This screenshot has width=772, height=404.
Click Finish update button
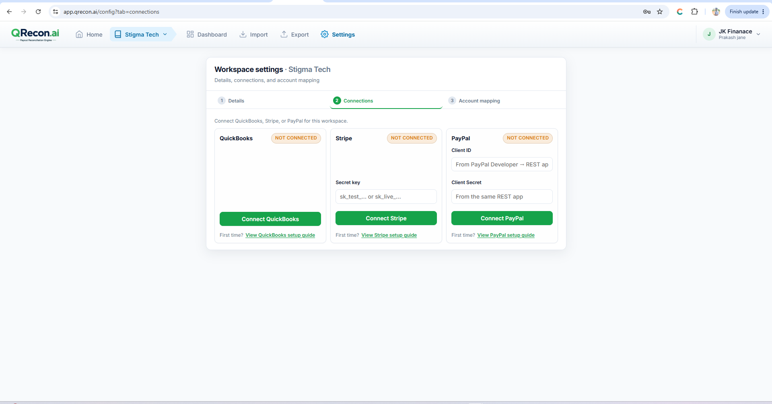tap(743, 12)
